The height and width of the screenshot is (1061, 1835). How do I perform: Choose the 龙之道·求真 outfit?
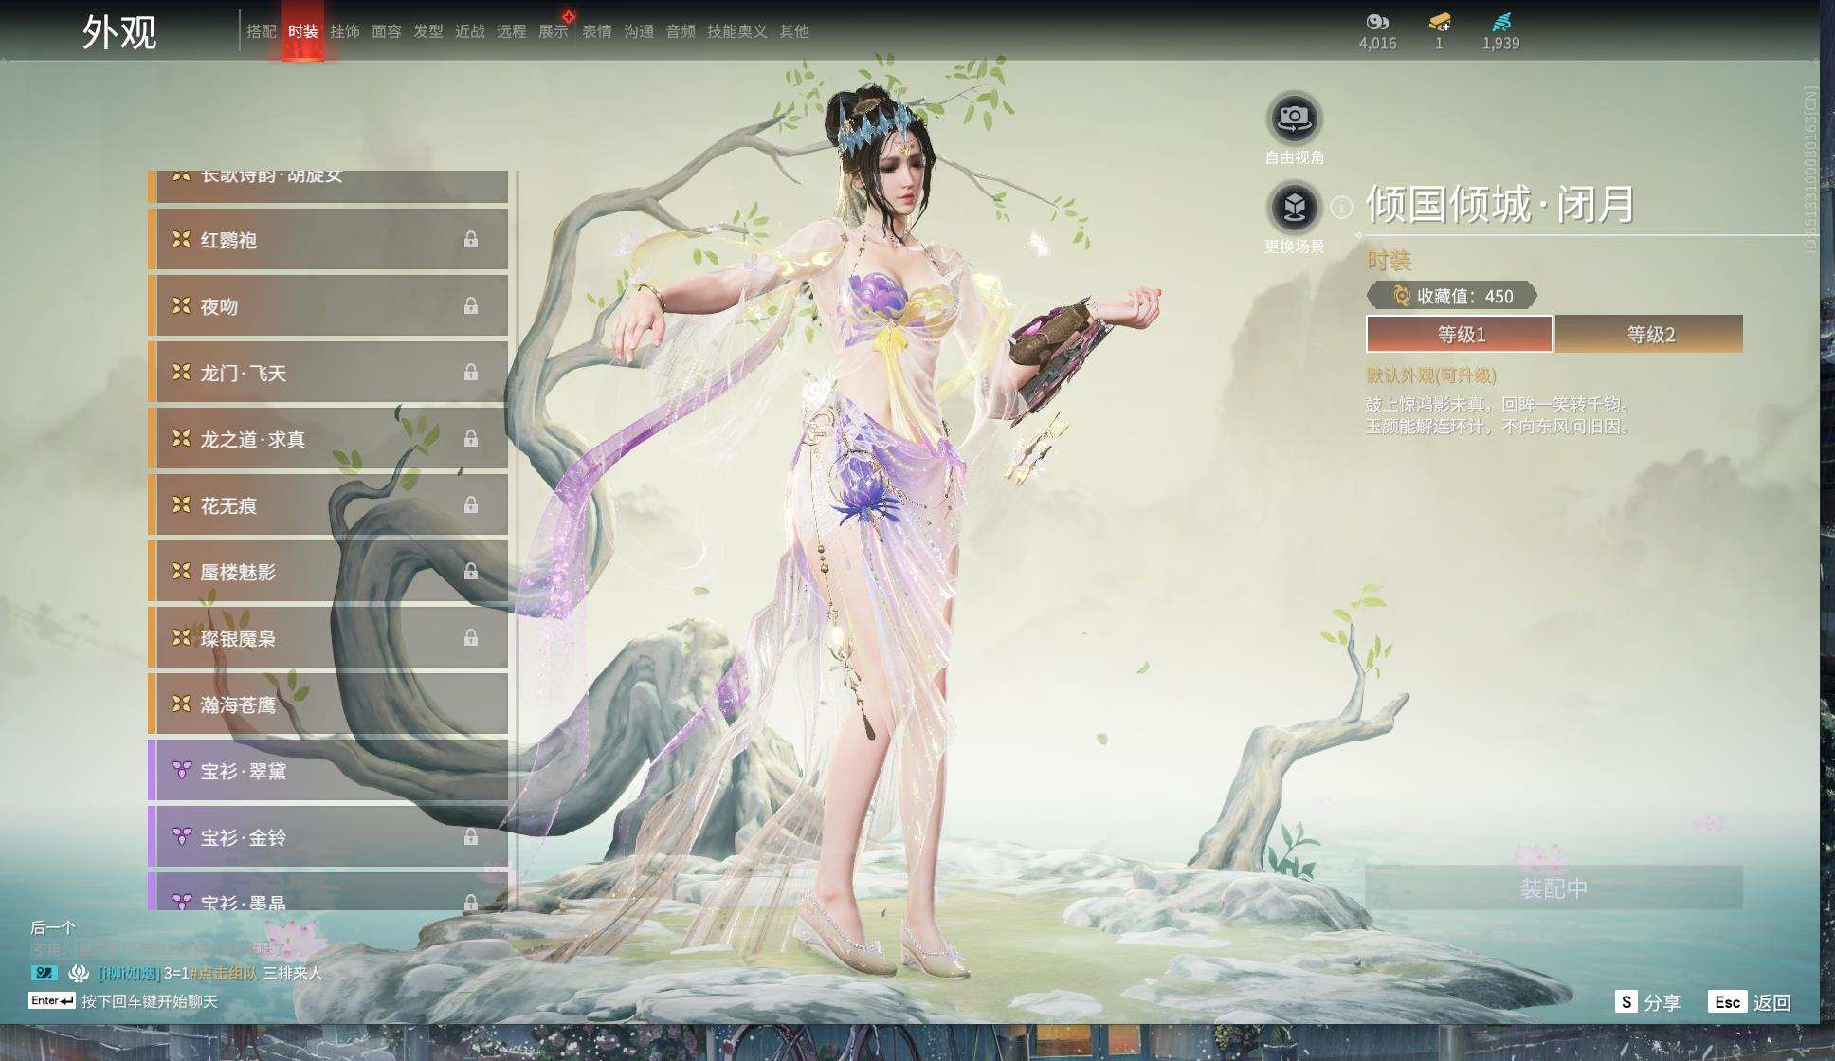[x=328, y=439]
